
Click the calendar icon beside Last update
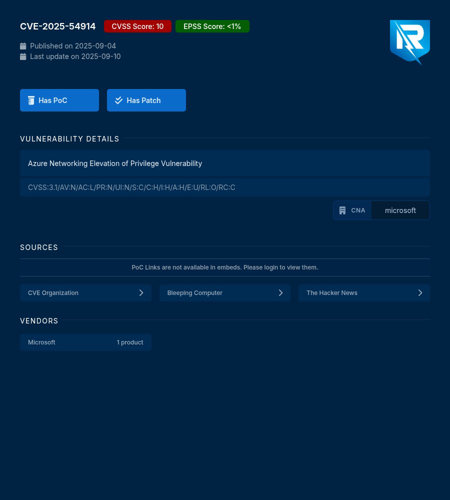pyautogui.click(x=23, y=56)
